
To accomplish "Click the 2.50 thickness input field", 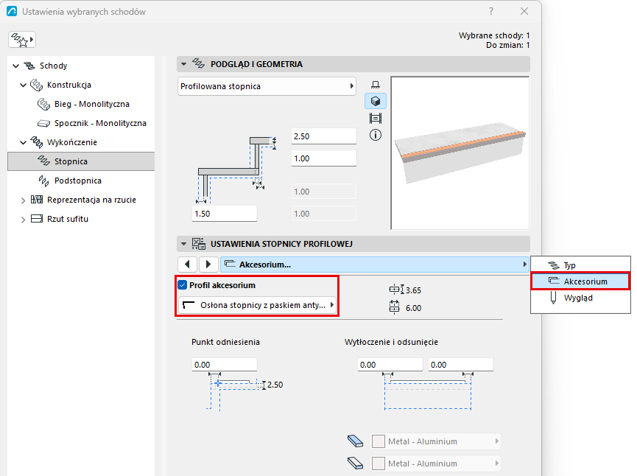I will 324,136.
